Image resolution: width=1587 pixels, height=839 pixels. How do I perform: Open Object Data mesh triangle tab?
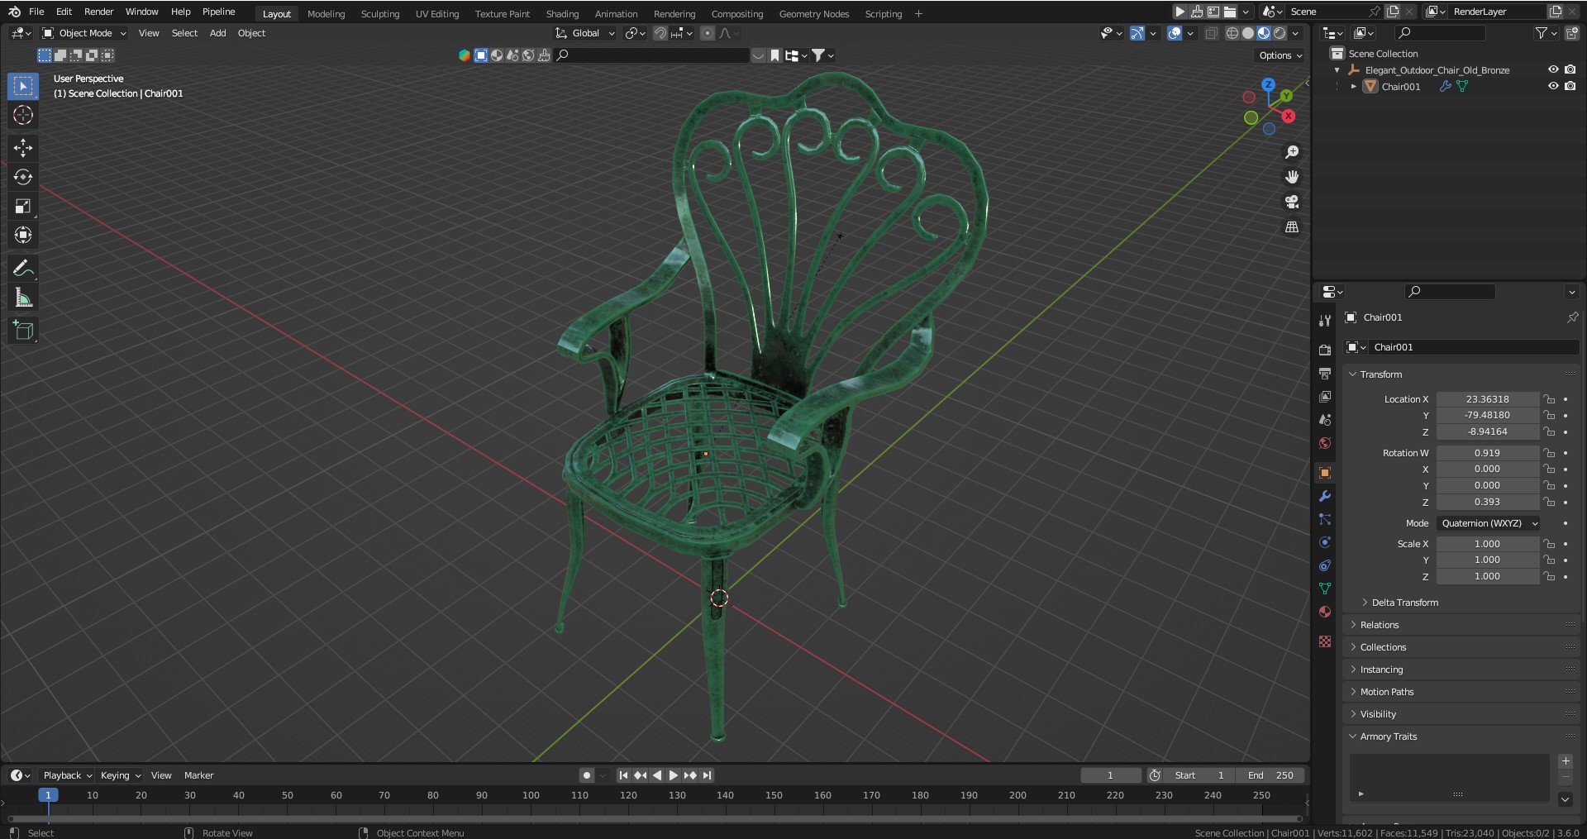(1325, 589)
